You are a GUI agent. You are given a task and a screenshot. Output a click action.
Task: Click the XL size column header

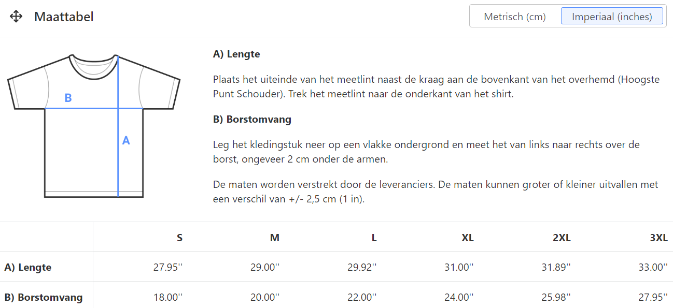467,238
